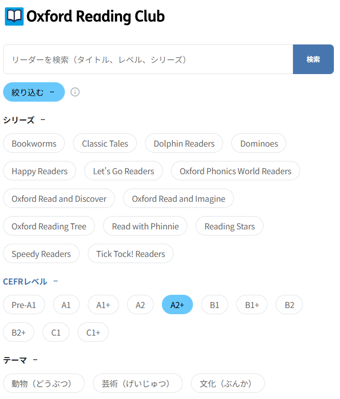The width and height of the screenshot is (340, 399).
Task: Select CEFR level Pre-A1
Action: pyautogui.click(x=24, y=304)
